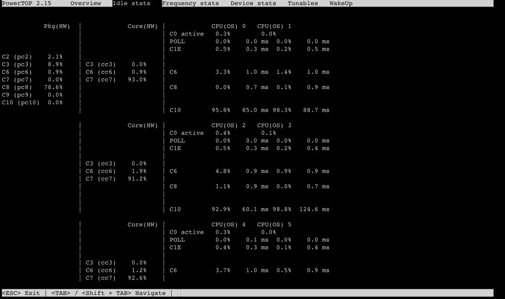Click the 92.9% C10 value for CPU 2
This screenshot has width=505, height=299.
pyautogui.click(x=221, y=210)
